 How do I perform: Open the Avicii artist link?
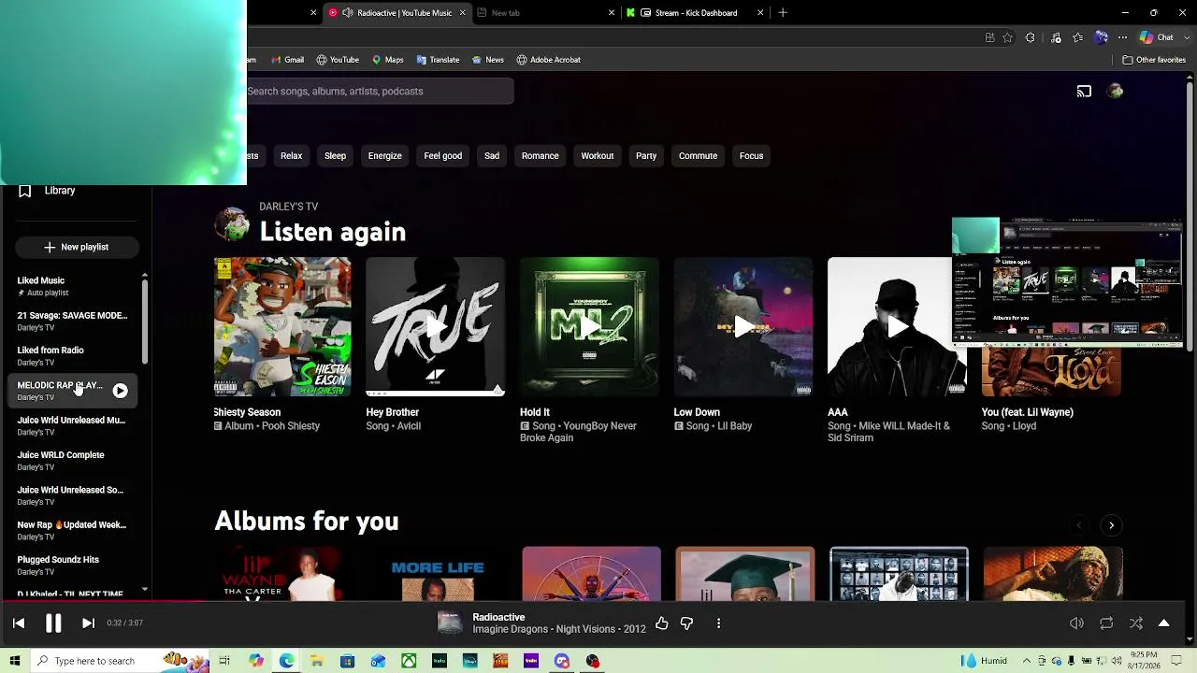click(x=408, y=426)
